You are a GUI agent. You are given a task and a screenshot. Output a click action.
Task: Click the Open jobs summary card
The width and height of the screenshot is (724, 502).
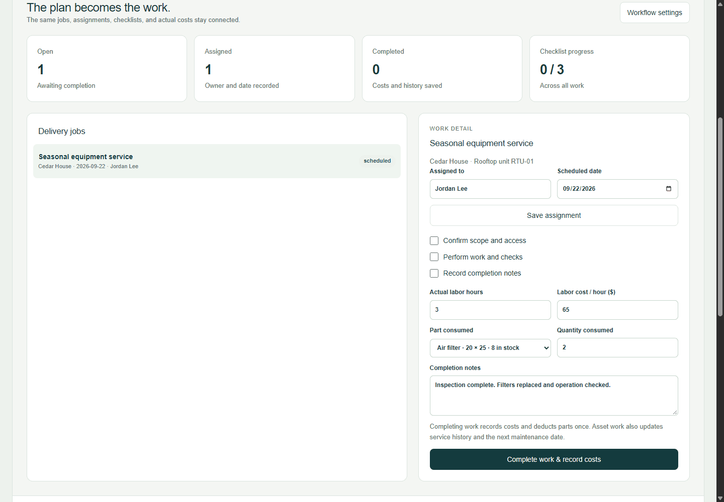tap(107, 68)
